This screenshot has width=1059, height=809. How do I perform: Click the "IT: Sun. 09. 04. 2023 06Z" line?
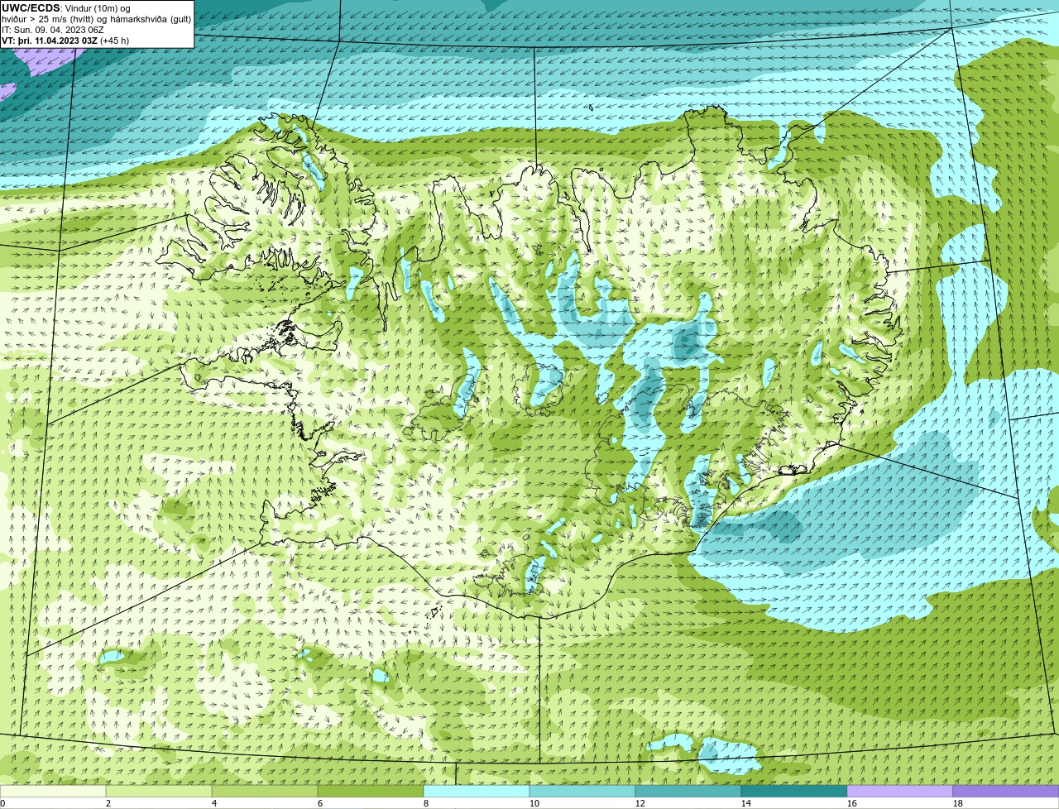click(53, 29)
